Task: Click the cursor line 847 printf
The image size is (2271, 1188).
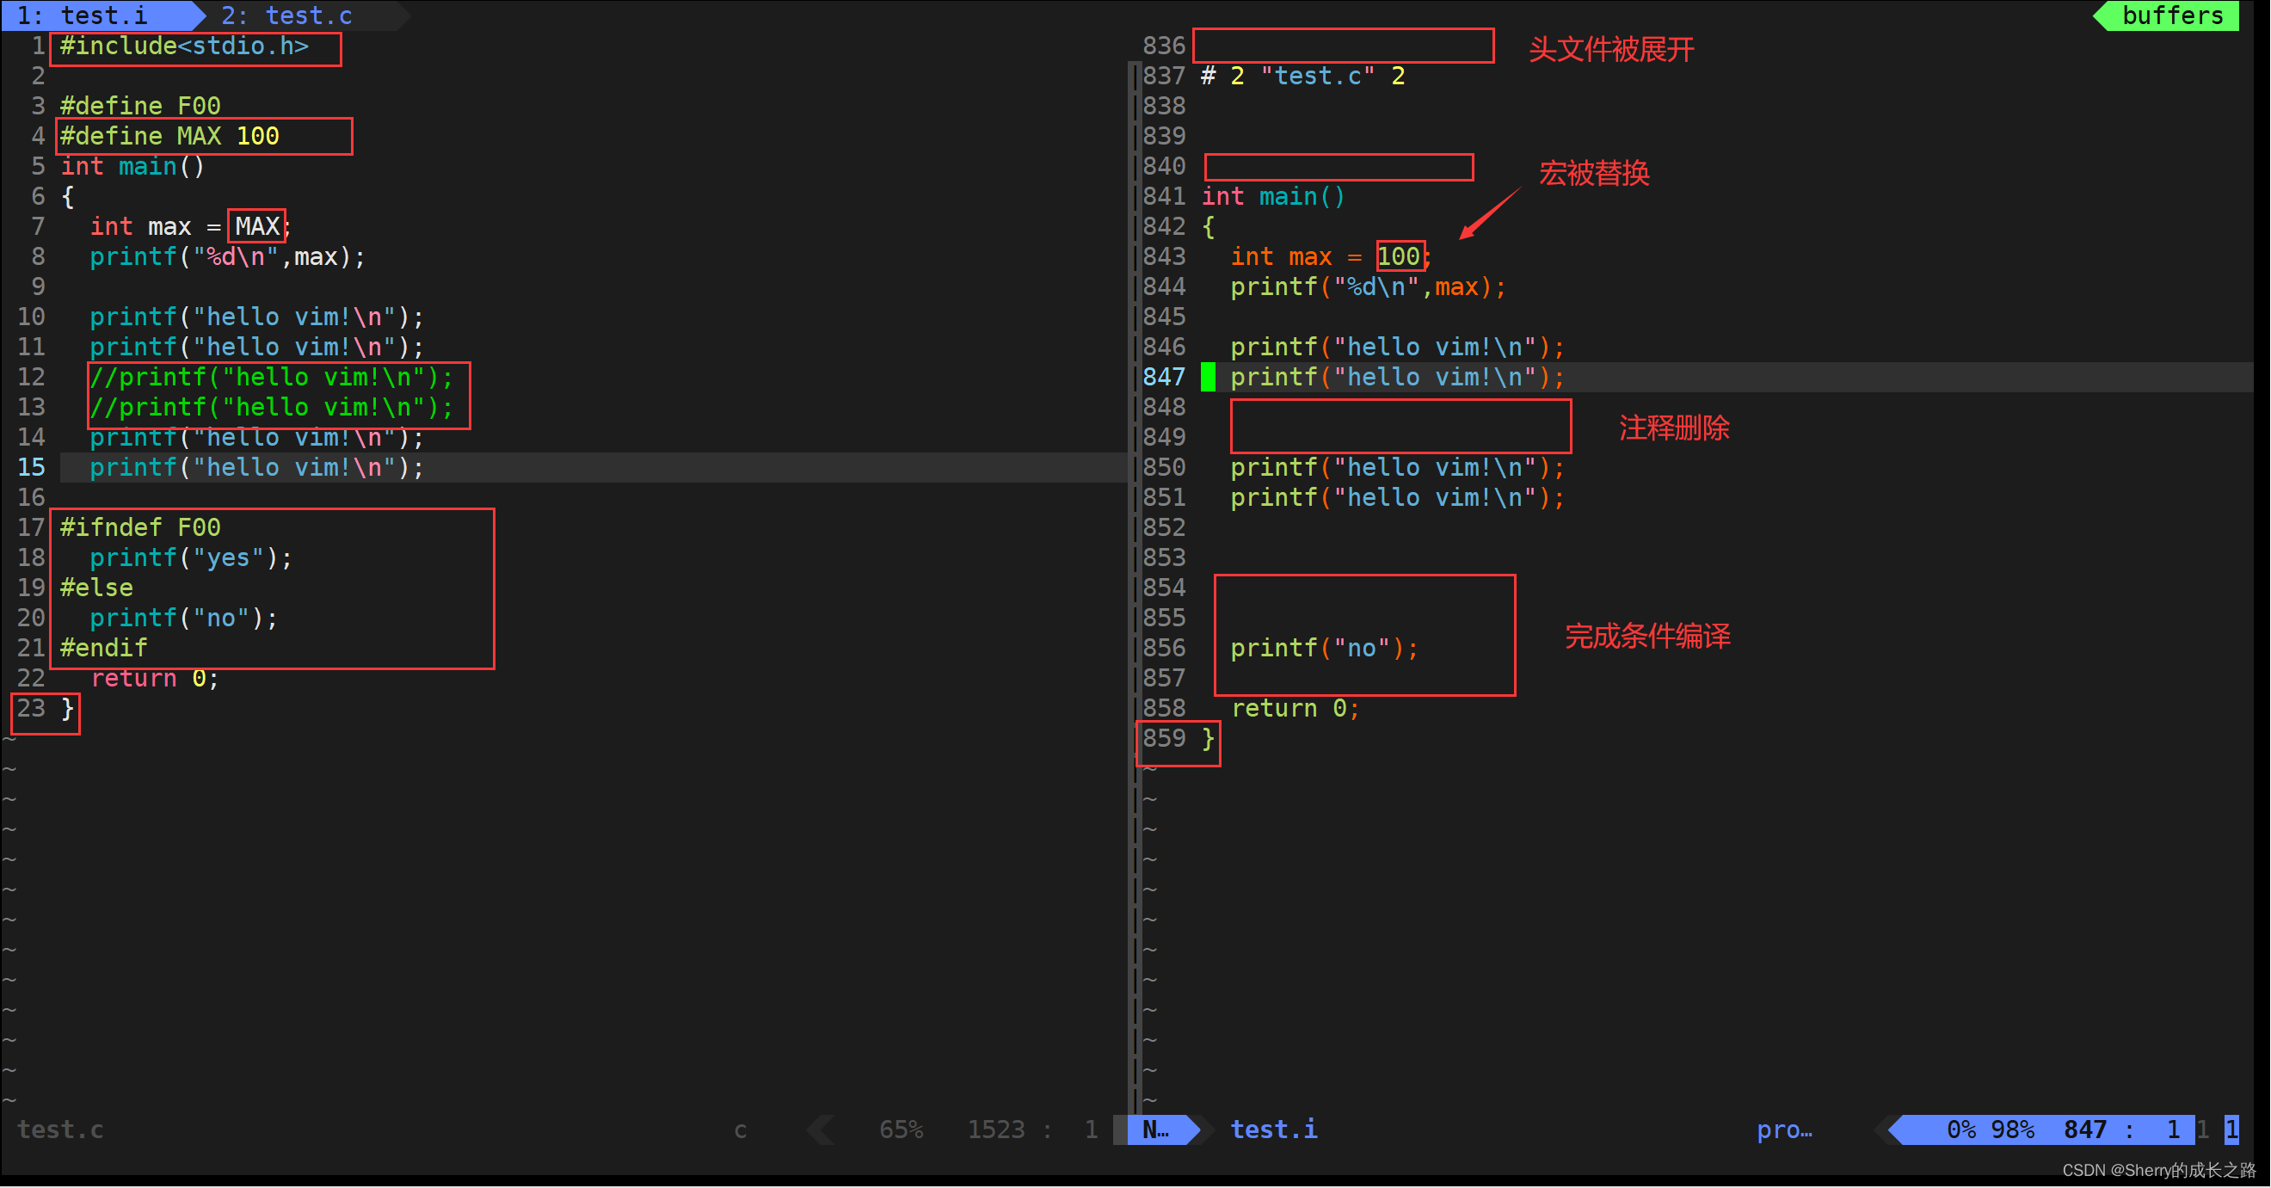Action: pos(1397,377)
